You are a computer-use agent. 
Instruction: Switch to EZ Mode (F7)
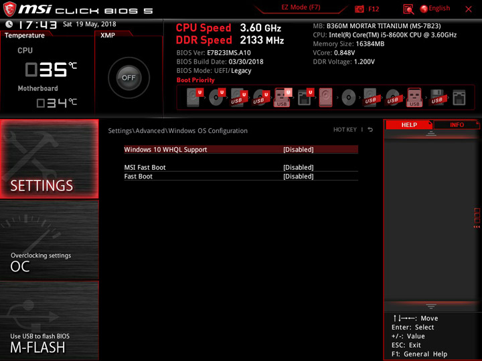[x=301, y=7]
